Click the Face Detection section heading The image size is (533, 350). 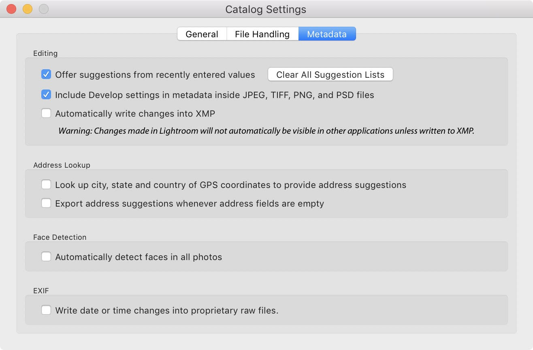click(x=60, y=237)
